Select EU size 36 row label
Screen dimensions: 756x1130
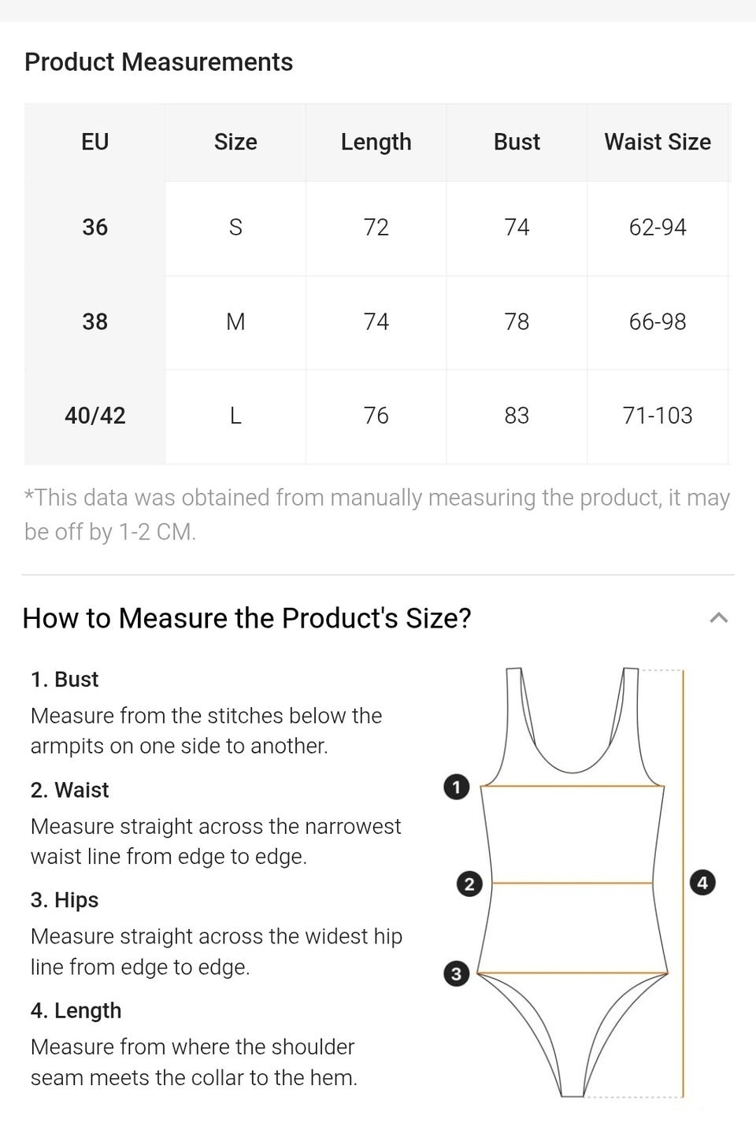point(94,228)
